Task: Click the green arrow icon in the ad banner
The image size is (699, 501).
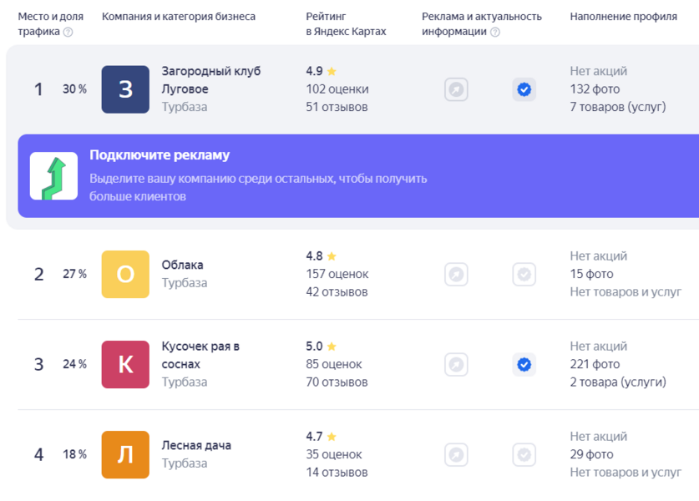Action: [54, 176]
